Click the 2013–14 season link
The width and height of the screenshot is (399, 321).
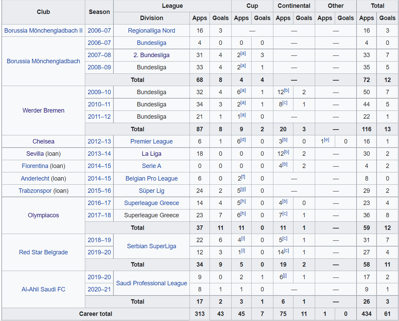click(99, 154)
